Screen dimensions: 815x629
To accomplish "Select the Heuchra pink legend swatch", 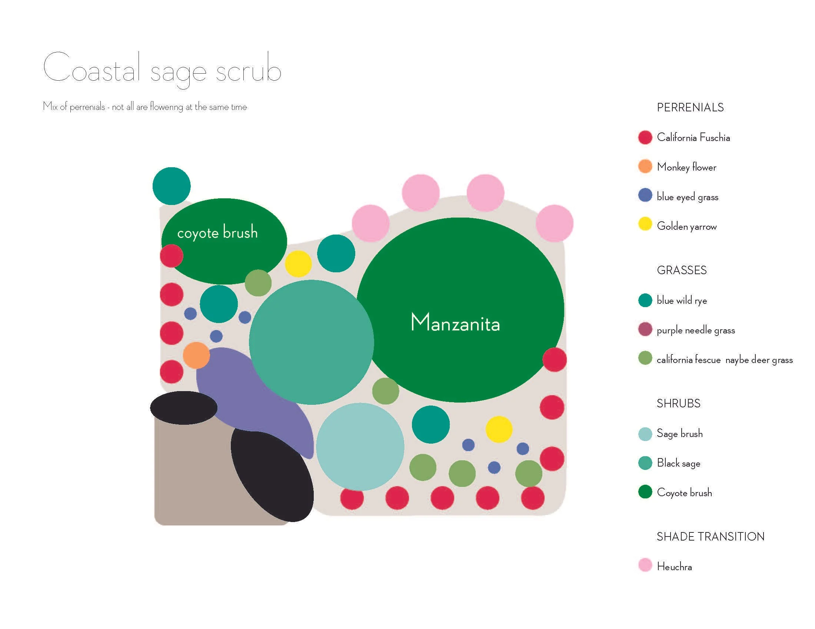I will coord(645,565).
